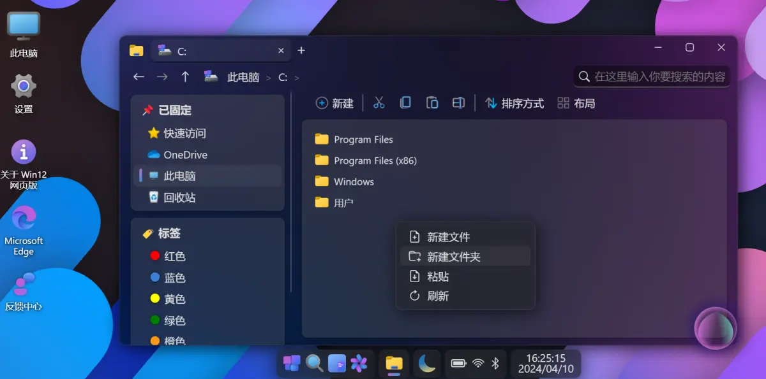766x379 pixels.
Task: Select 快速访问 in the sidebar
Action: point(207,133)
